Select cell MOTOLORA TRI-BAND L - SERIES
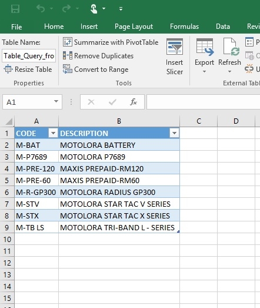The image size is (260, 308). [x=119, y=227]
